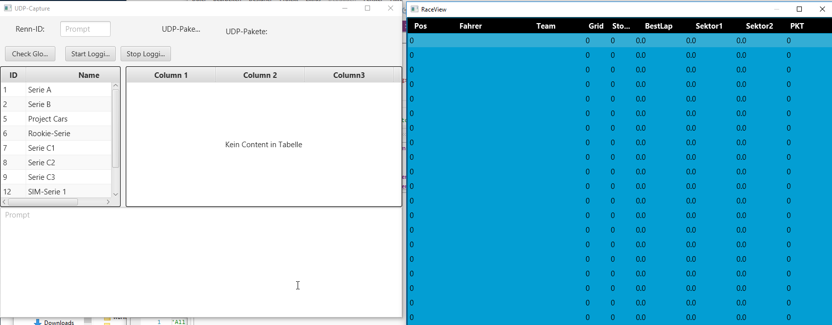Click the Column 2 header
Viewport: 832px width, 325px height.
[x=260, y=75]
